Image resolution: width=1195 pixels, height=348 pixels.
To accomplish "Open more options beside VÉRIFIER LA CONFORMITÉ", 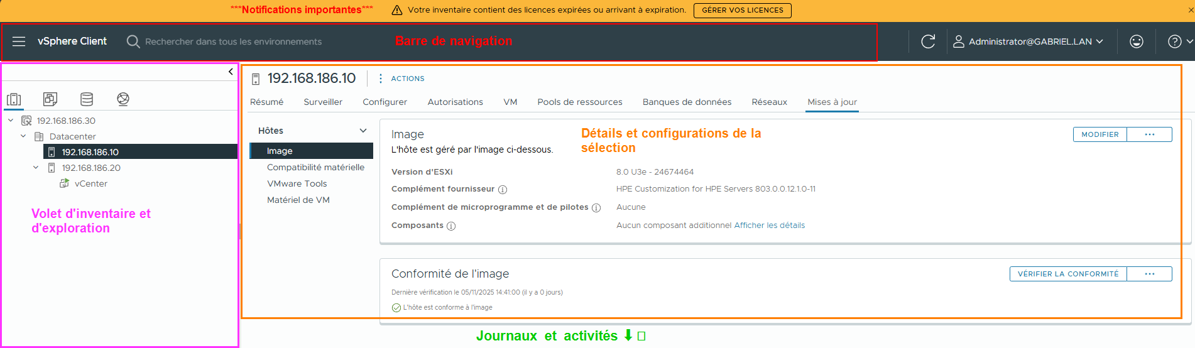I will (1149, 274).
